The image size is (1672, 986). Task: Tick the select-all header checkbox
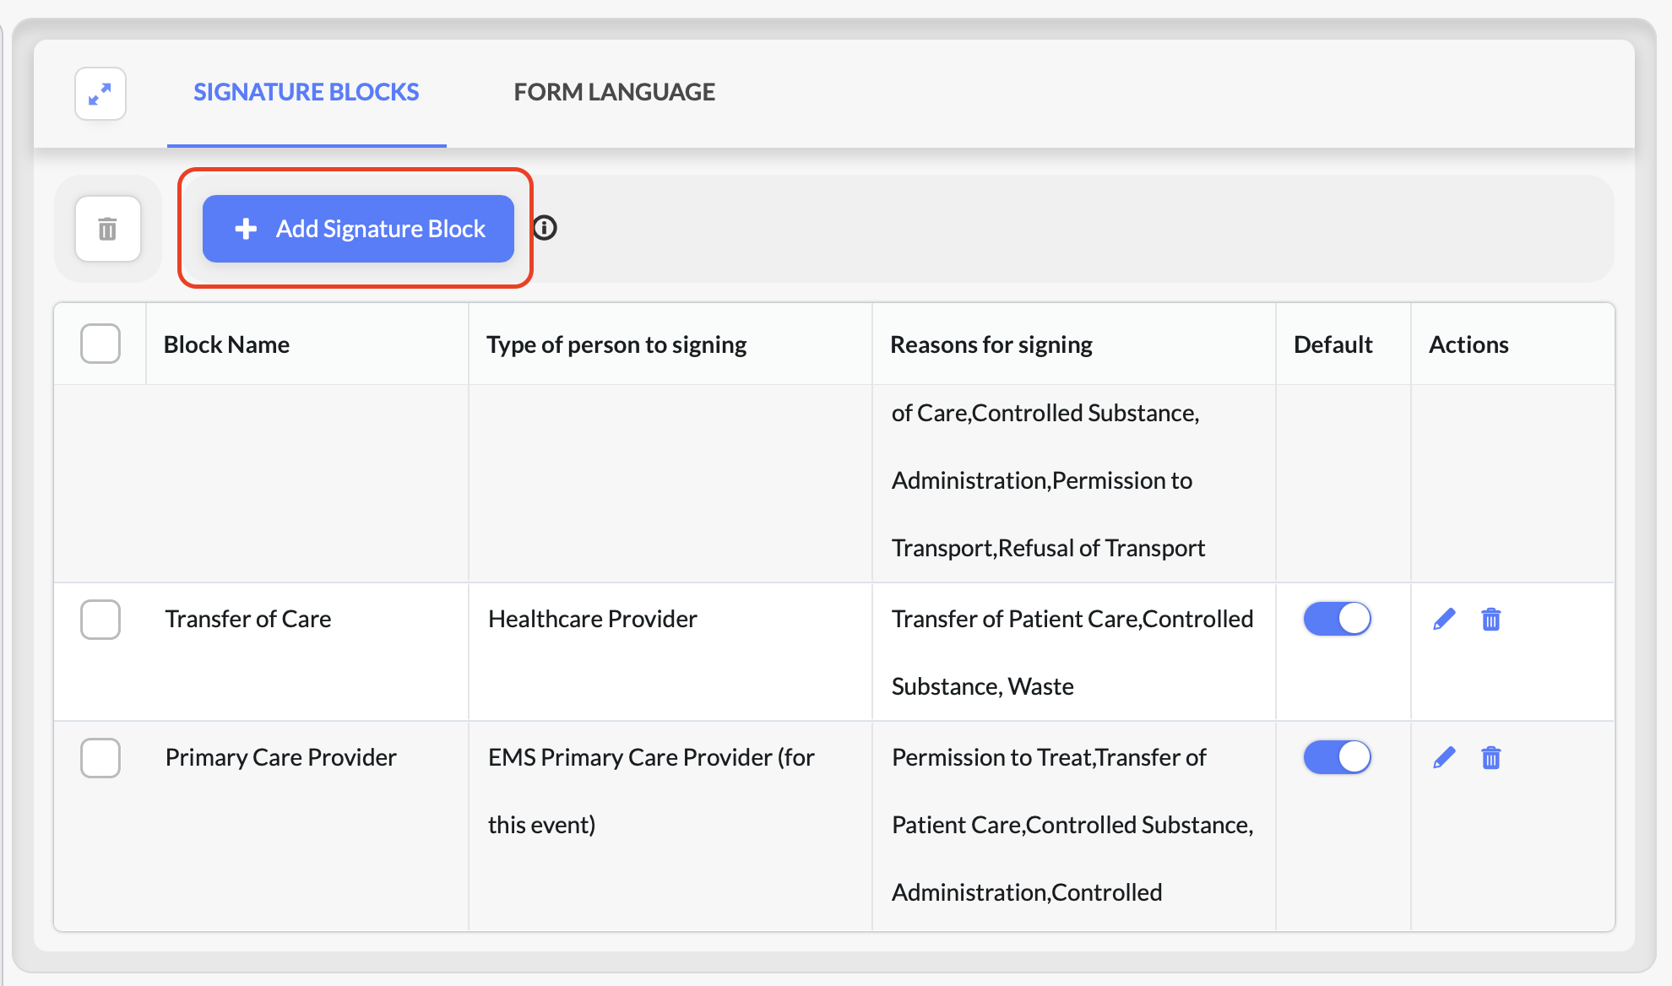pyautogui.click(x=100, y=344)
